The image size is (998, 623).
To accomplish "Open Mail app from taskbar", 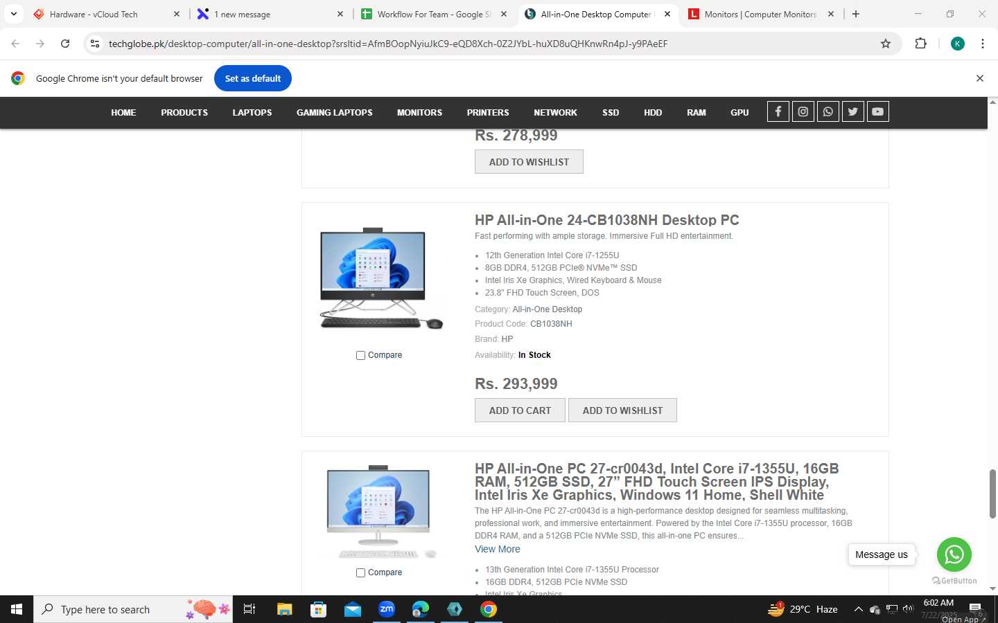I will (x=353, y=609).
